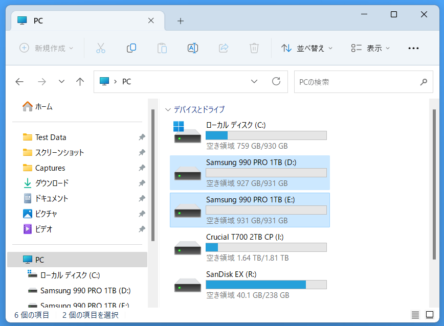Open the see more ellipsis menu
Screen dimensions: 444x326
pos(413,48)
